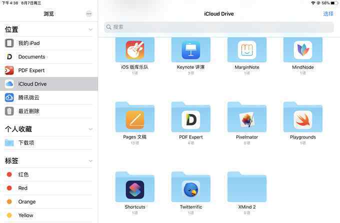This screenshot has width=340, height=223.
Task: Click the 下载项 folder icon
Action: coord(9,142)
